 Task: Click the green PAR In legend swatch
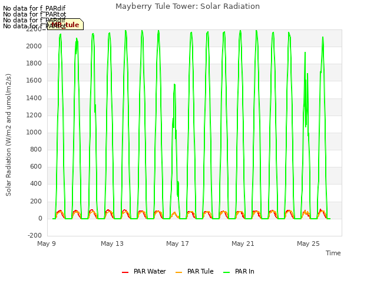pos(226,272)
